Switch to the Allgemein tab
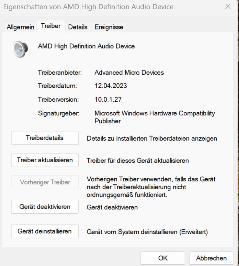 pos(20,27)
